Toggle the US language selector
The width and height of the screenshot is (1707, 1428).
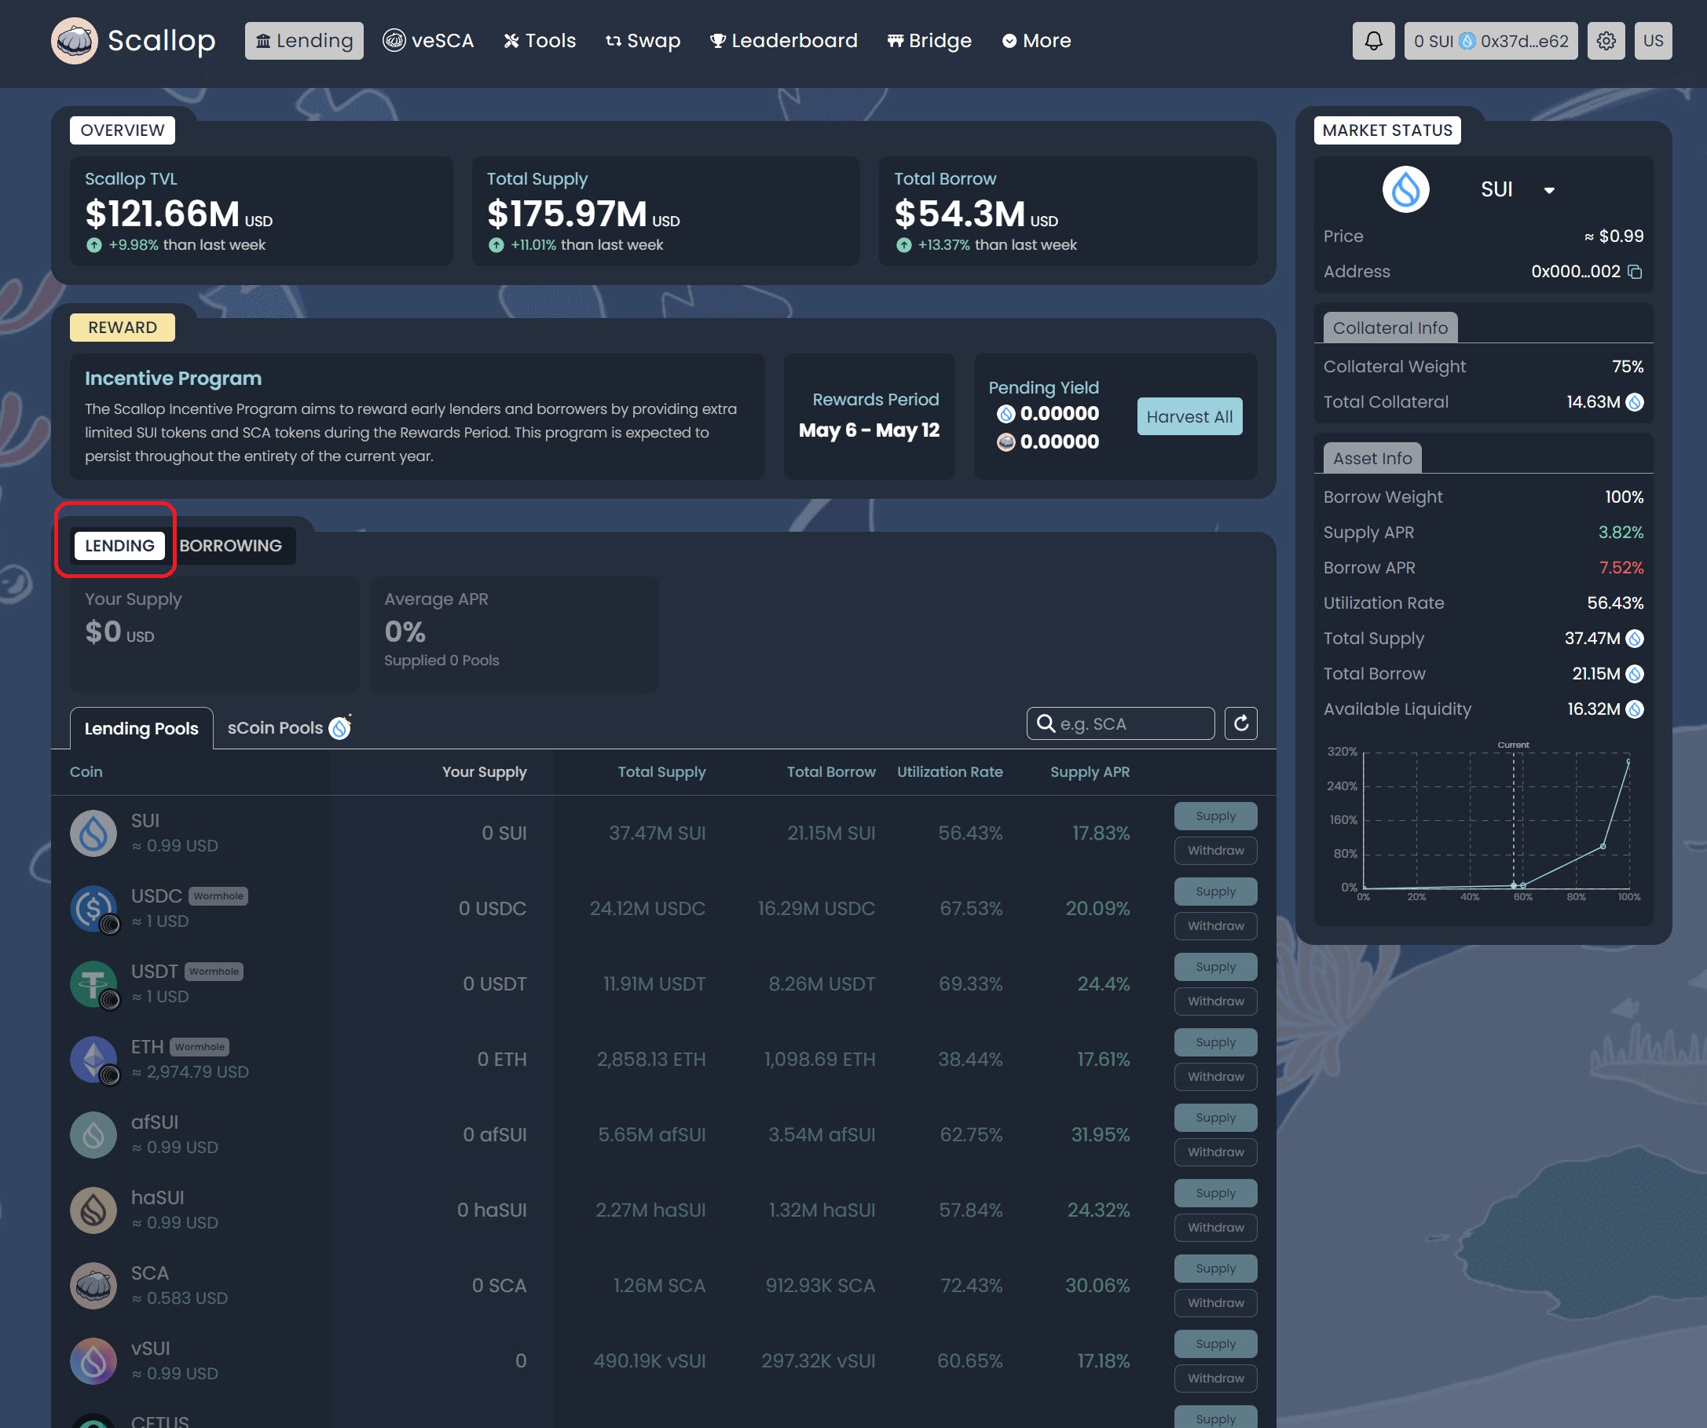[1653, 41]
